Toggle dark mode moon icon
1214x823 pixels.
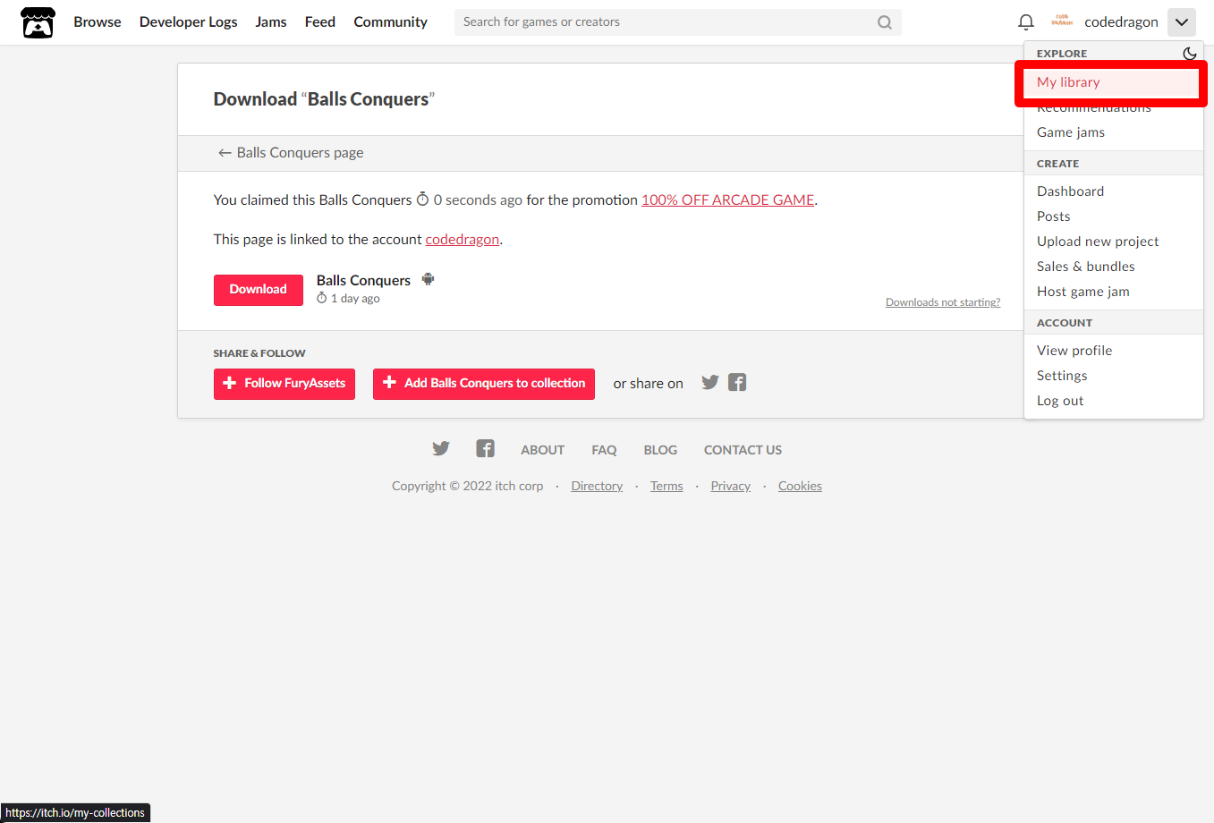click(x=1190, y=54)
